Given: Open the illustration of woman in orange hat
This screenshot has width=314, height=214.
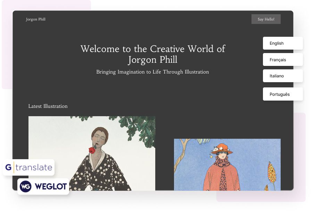Looking at the screenshot, I should point(227,164).
